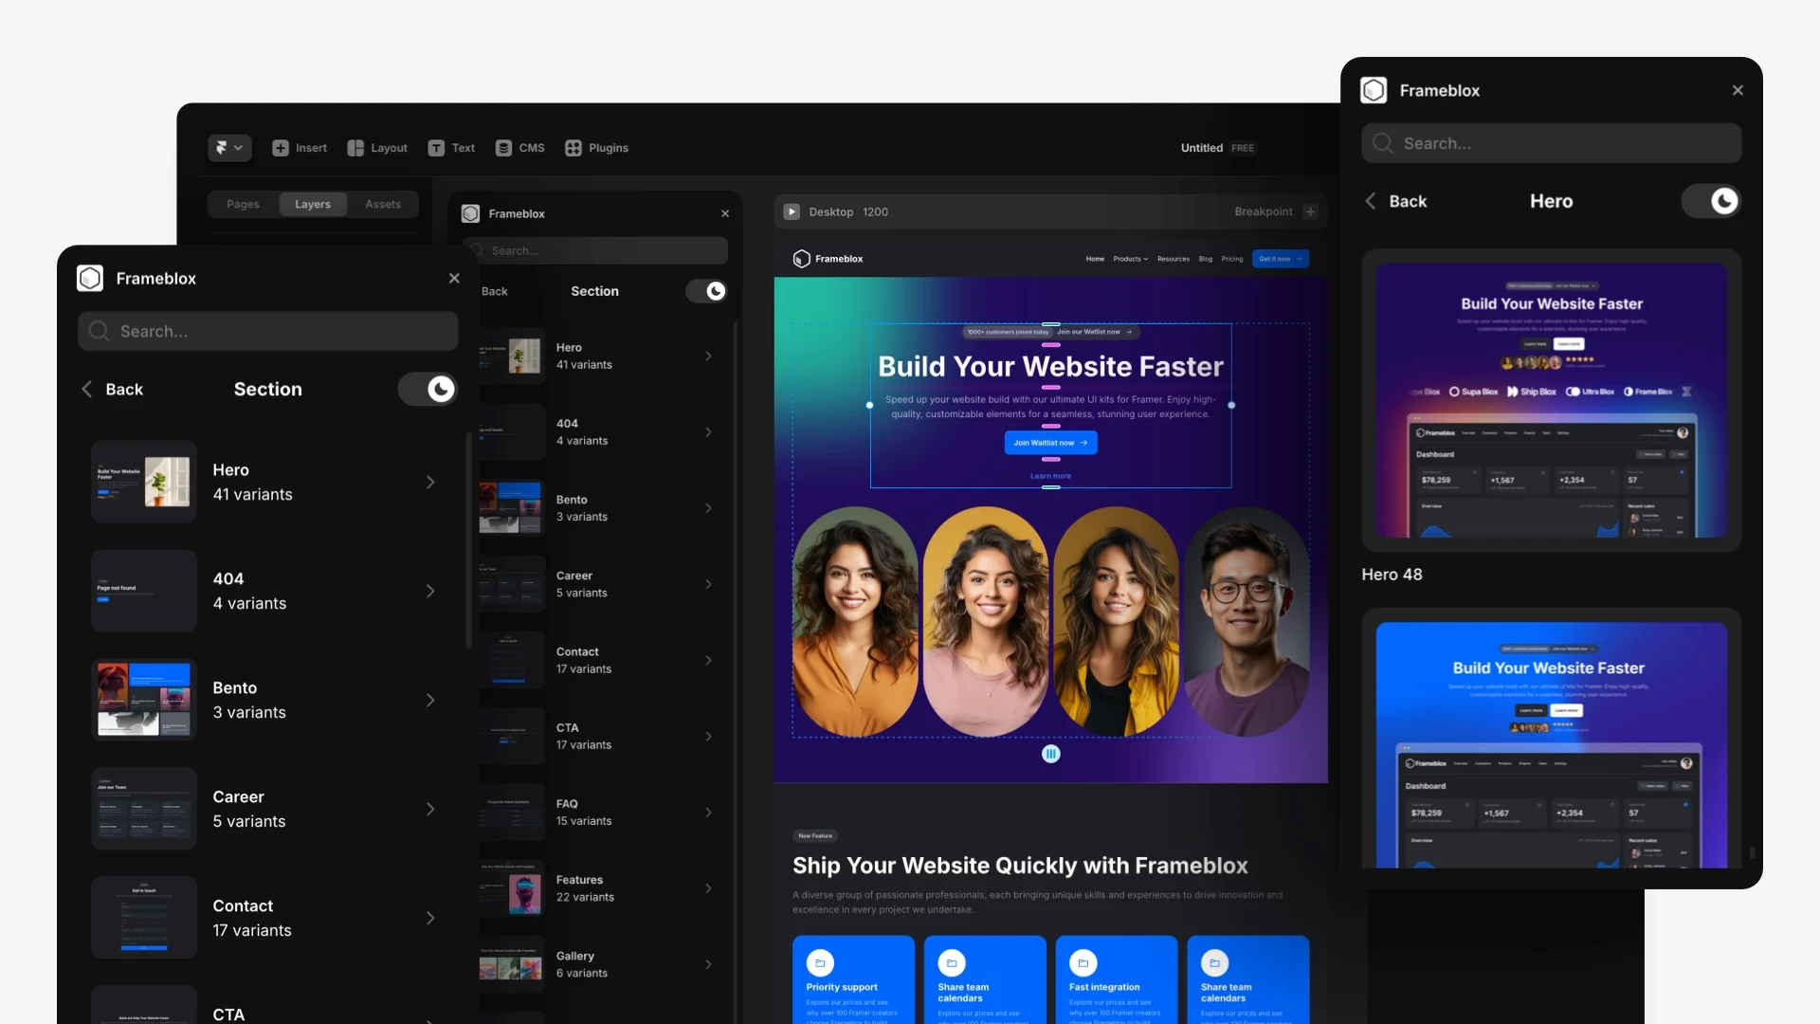Image resolution: width=1820 pixels, height=1024 pixels.
Task: Click the Text tool icon in the toolbar
Action: tap(436, 148)
